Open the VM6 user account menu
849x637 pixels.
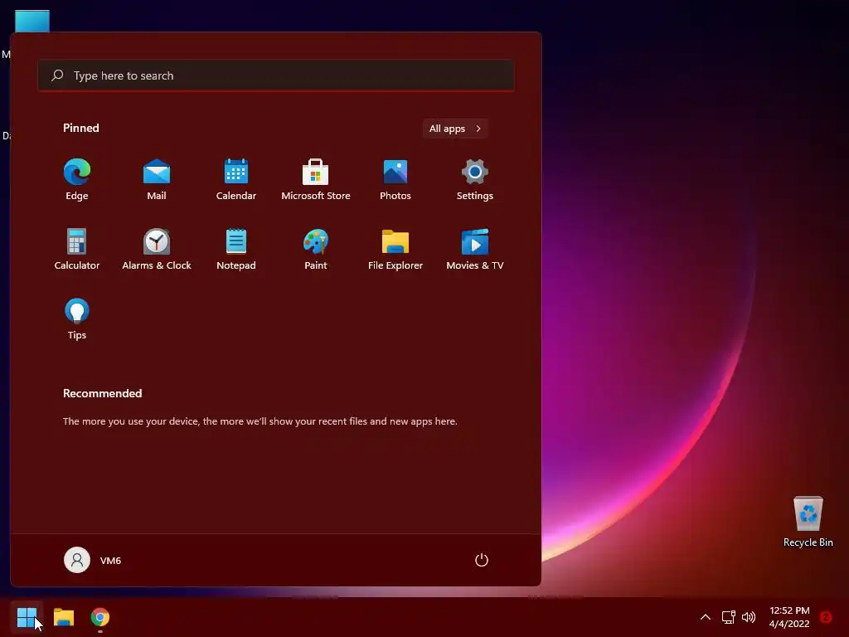pos(93,560)
